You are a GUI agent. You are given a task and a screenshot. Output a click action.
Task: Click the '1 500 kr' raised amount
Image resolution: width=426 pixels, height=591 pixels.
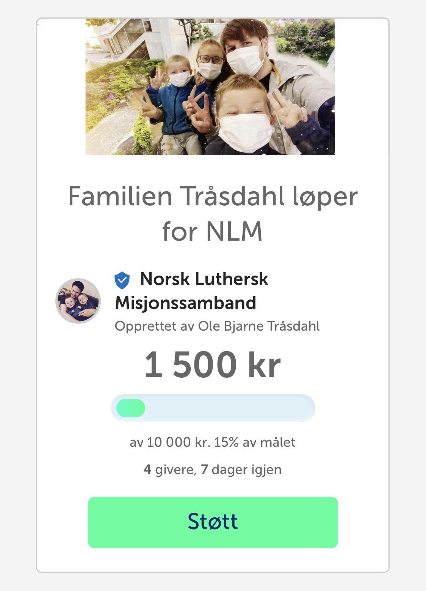pos(212,364)
